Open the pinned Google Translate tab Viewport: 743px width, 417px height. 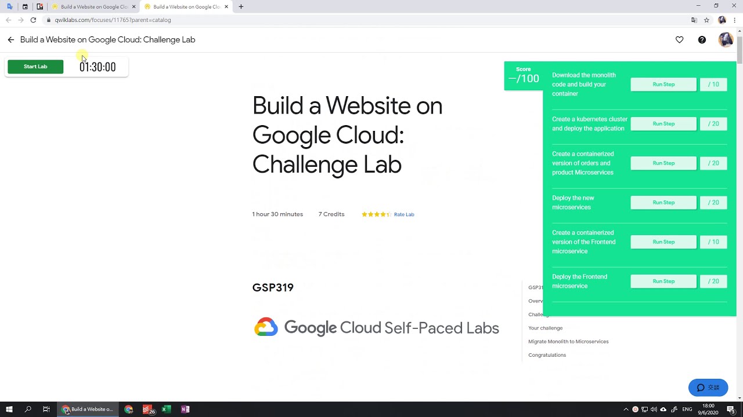click(x=10, y=7)
